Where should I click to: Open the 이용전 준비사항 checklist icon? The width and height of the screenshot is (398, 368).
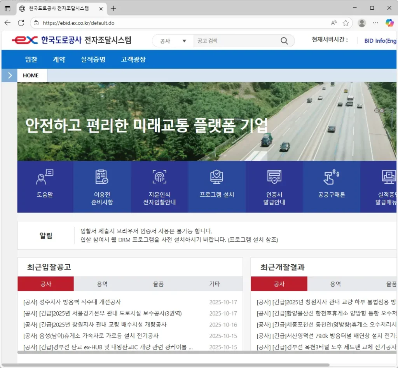tap(102, 177)
